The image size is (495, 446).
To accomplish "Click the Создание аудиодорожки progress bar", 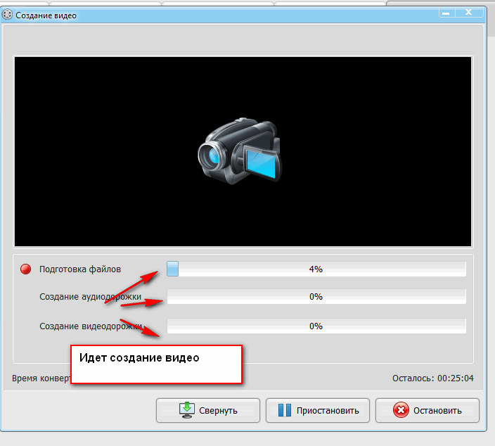I will coord(316,297).
